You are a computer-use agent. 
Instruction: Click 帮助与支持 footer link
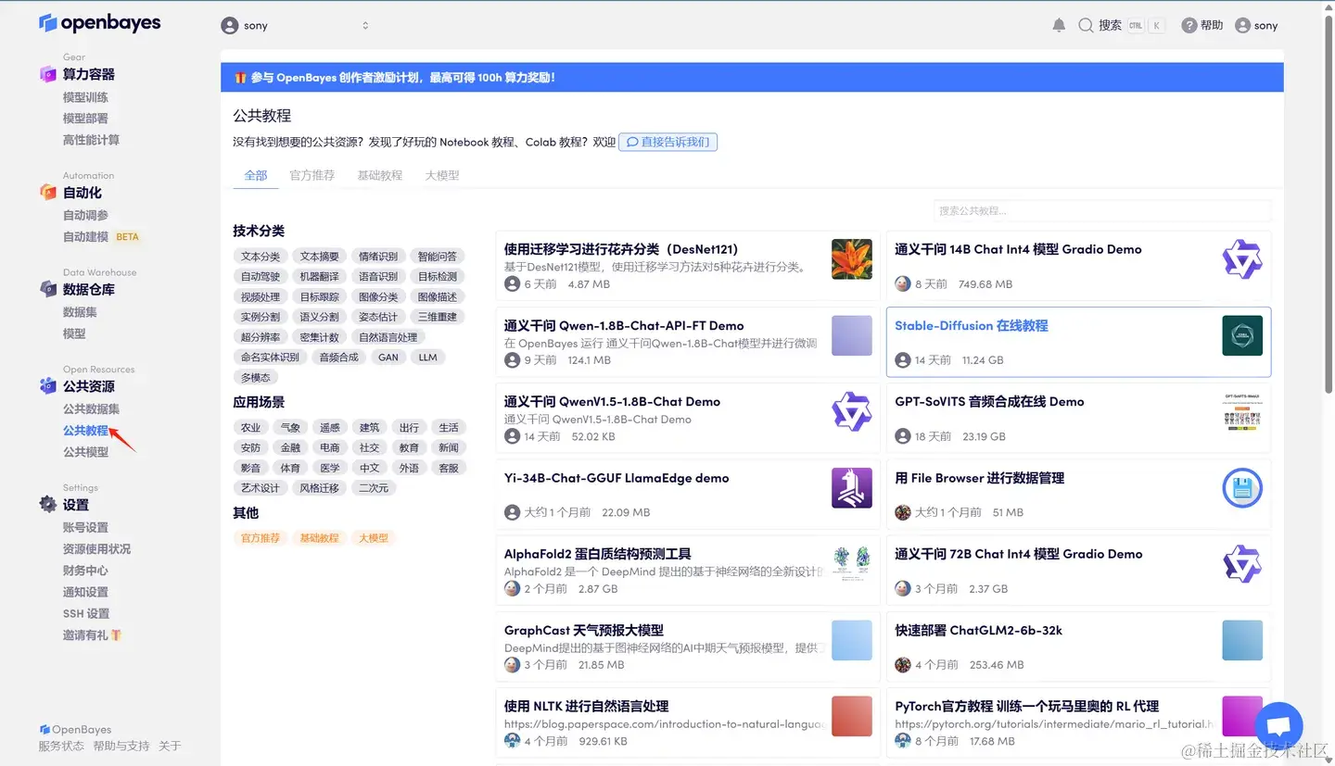coord(121,747)
